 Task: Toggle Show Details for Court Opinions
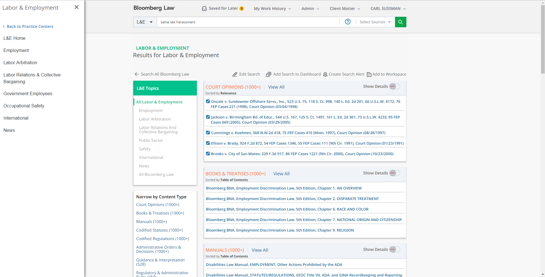click(394, 86)
